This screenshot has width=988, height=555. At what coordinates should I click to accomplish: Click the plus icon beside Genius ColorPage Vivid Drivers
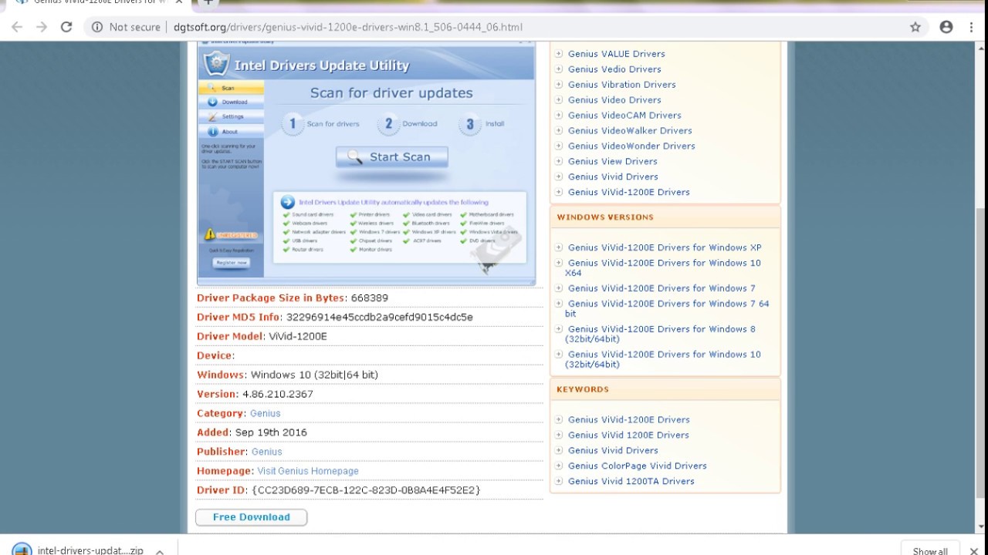559,466
